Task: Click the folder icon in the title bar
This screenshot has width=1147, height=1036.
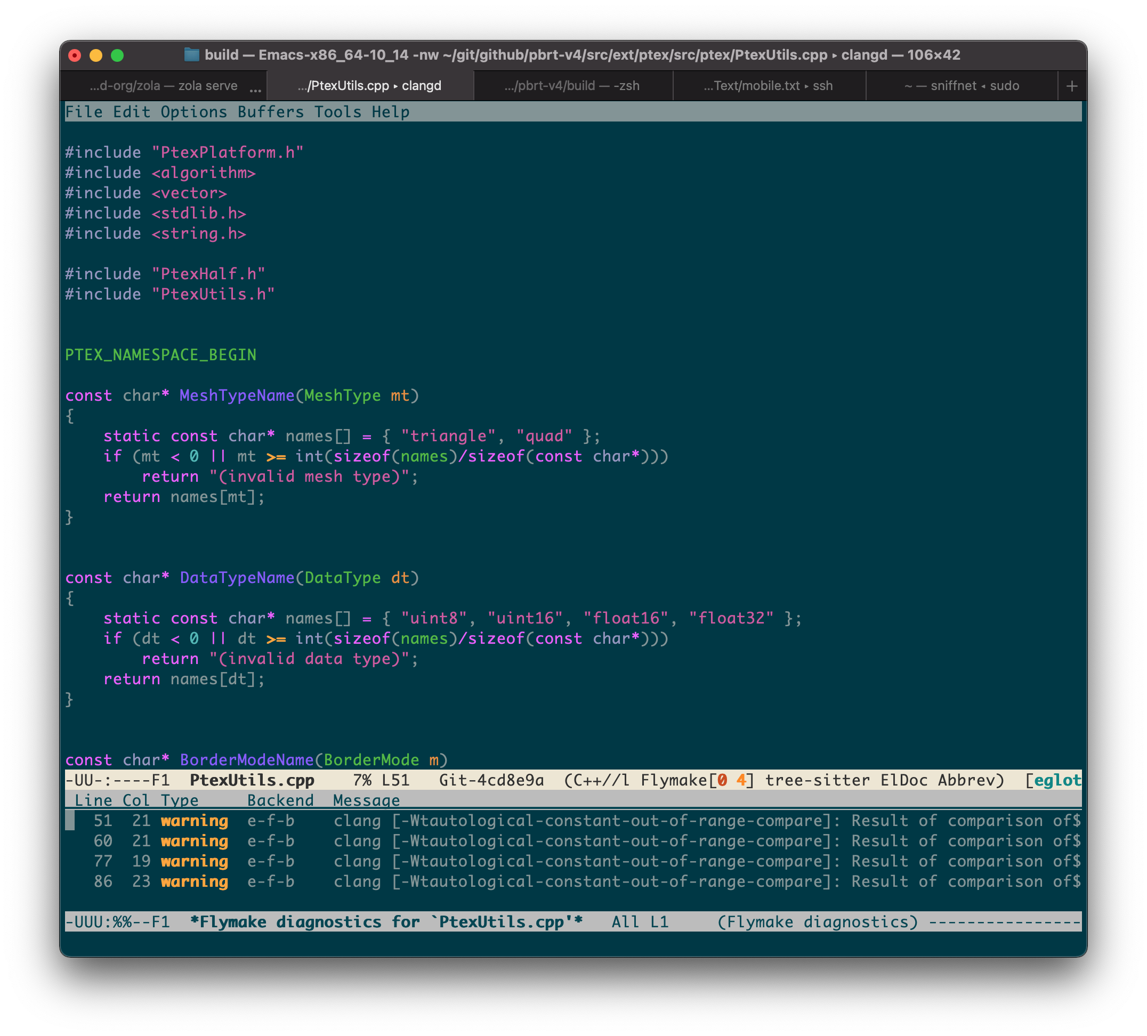Action: [192, 54]
